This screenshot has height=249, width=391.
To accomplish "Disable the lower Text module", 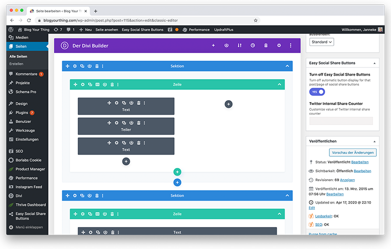I will tap(131, 143).
